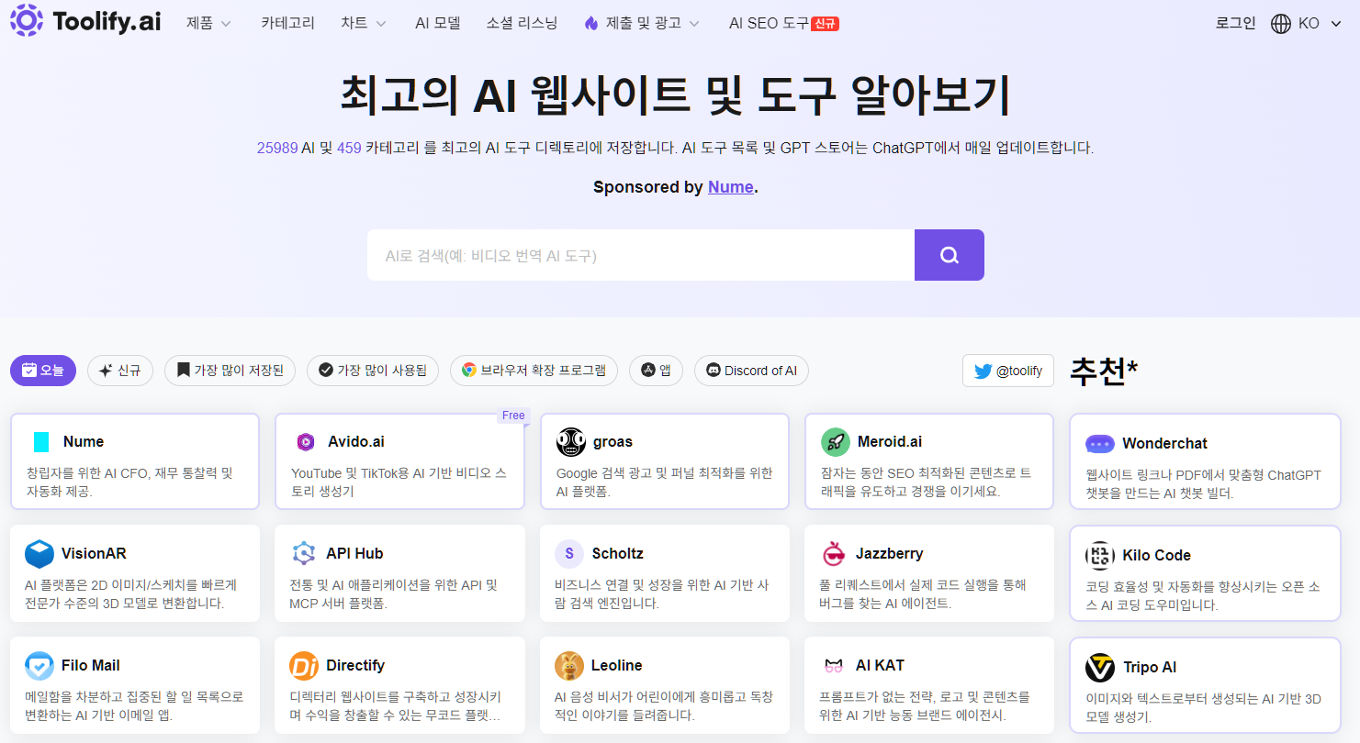Click the Wonderchat logo icon
This screenshot has height=743, width=1360.
click(x=1100, y=444)
